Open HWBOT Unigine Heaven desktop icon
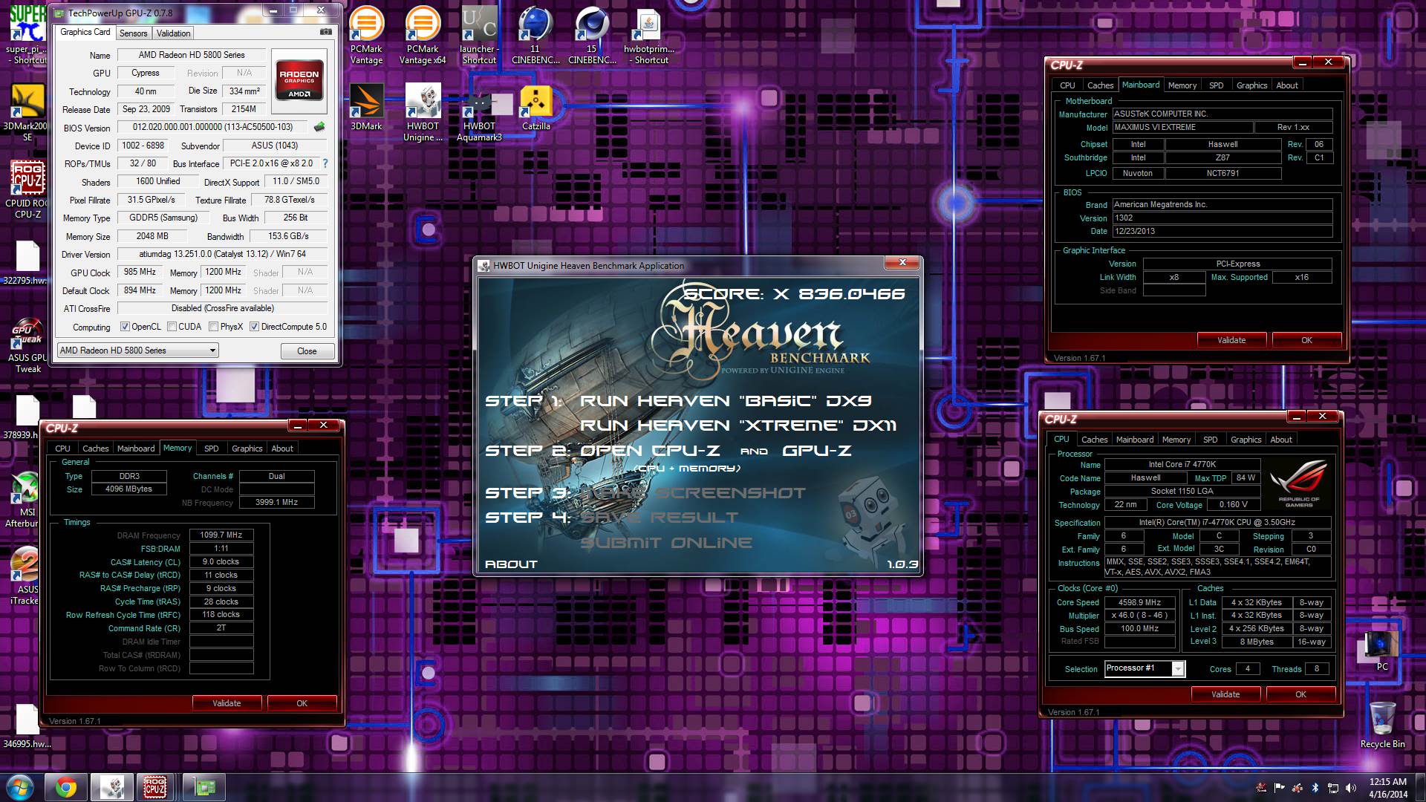Image resolution: width=1426 pixels, height=802 pixels. coord(423,112)
